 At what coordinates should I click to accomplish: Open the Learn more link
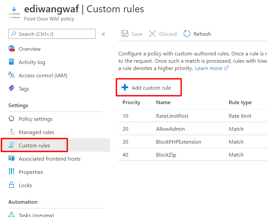[x=209, y=68]
